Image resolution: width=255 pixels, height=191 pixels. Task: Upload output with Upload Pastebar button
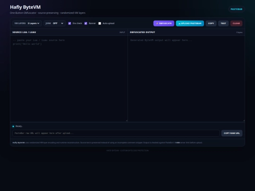click(x=190, y=24)
